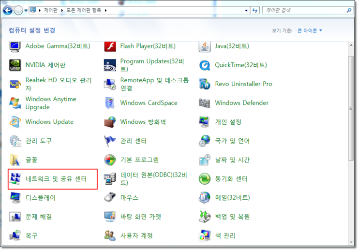Open the 글꼴 fonts folder icon

tap(15, 160)
